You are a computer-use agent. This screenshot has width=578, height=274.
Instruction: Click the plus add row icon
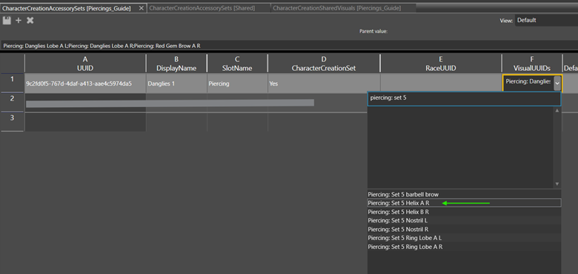point(19,21)
